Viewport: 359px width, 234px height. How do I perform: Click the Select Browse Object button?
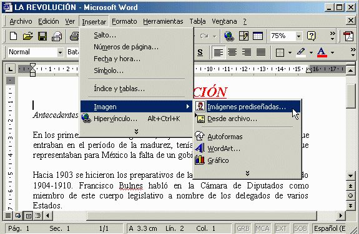(x=350, y=196)
